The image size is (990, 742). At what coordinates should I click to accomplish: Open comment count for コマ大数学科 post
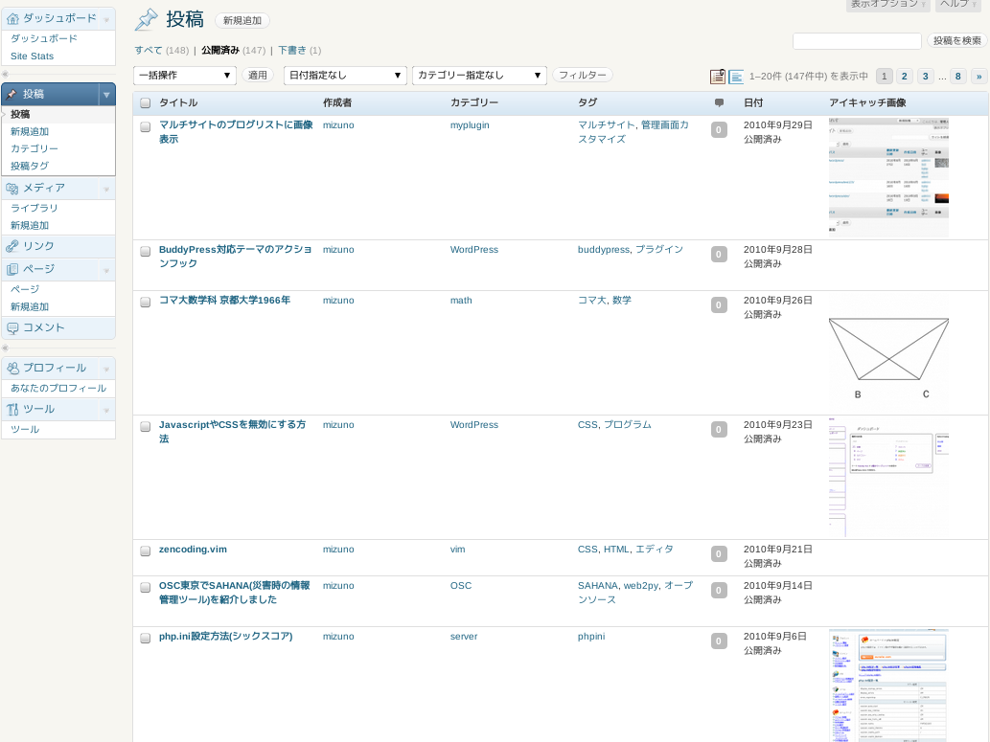point(719,305)
